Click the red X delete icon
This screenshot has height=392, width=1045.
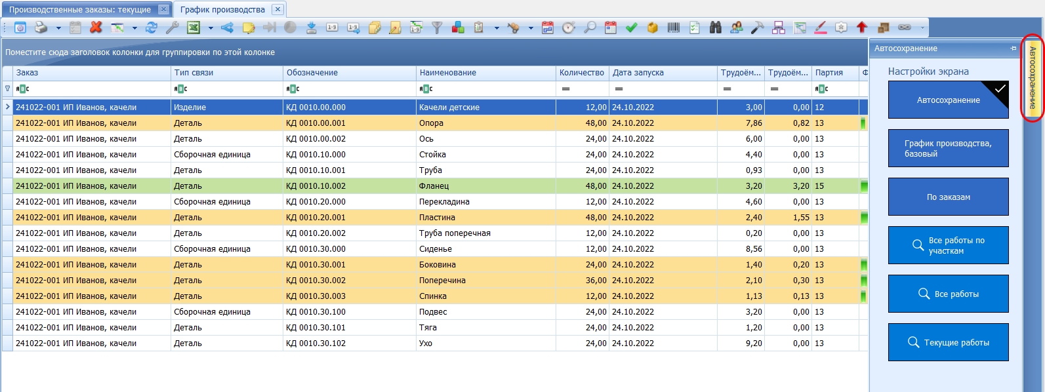[x=96, y=28]
